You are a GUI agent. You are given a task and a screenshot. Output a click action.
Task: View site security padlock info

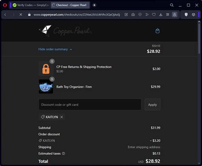coord(29,14)
